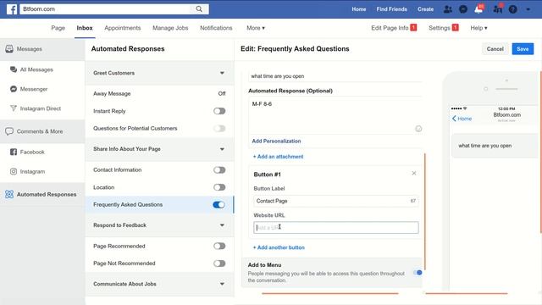The image size is (542, 305).
Task: Toggle the Add to Menu switch
Action: click(418, 273)
